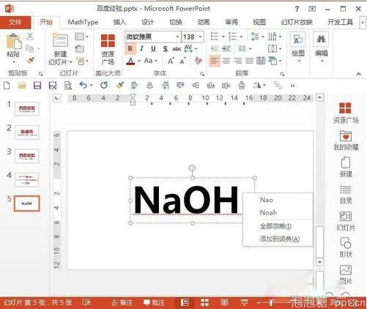The width and height of the screenshot is (367, 309).
Task: Switch to the 设计 Design tab
Action: (148, 22)
